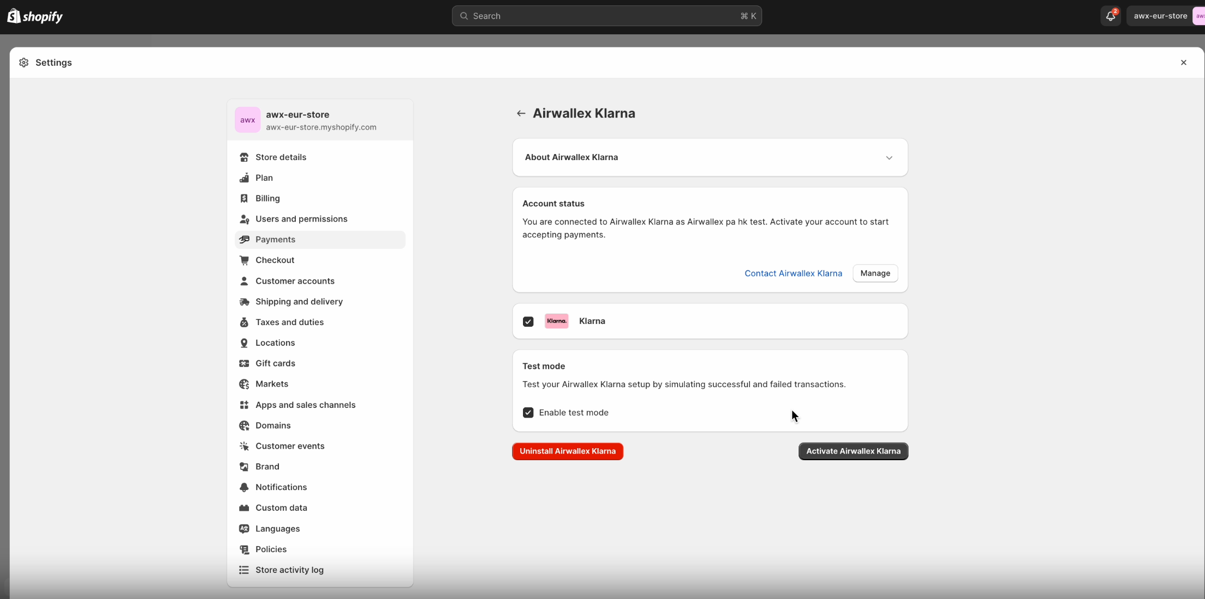Open the Markets settings page

(271, 384)
